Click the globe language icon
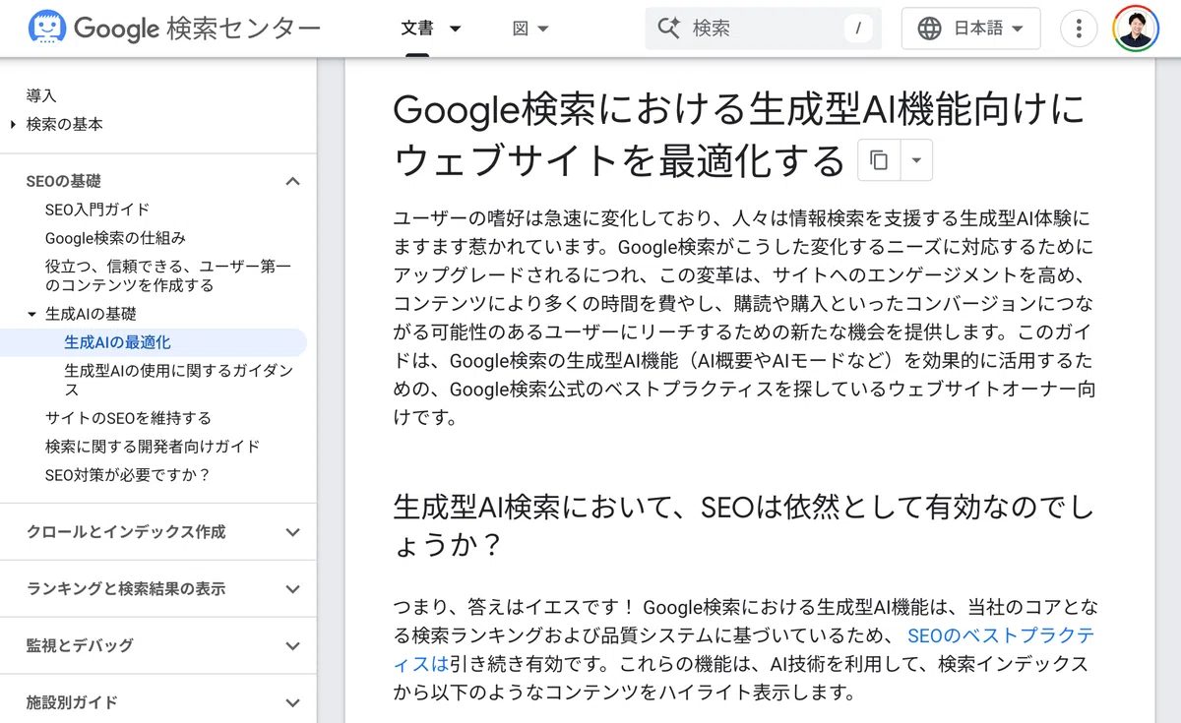1181x723 pixels. 929,29
